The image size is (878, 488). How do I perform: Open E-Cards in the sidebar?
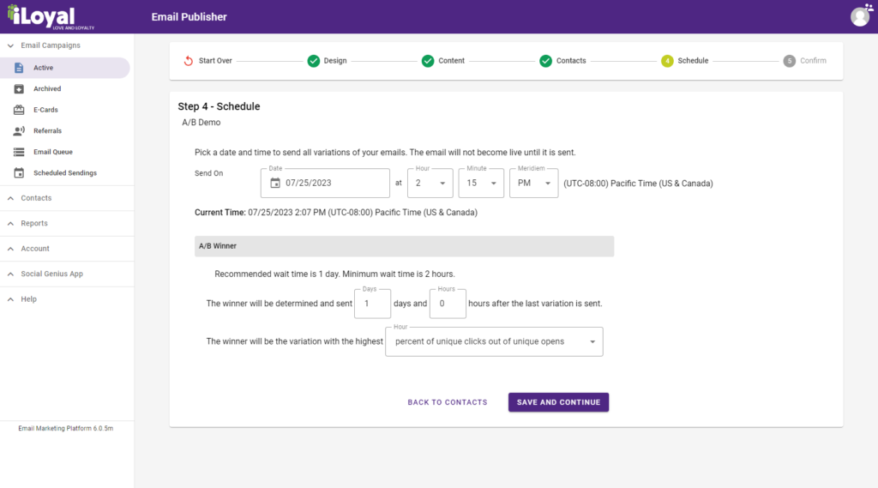click(x=65, y=110)
